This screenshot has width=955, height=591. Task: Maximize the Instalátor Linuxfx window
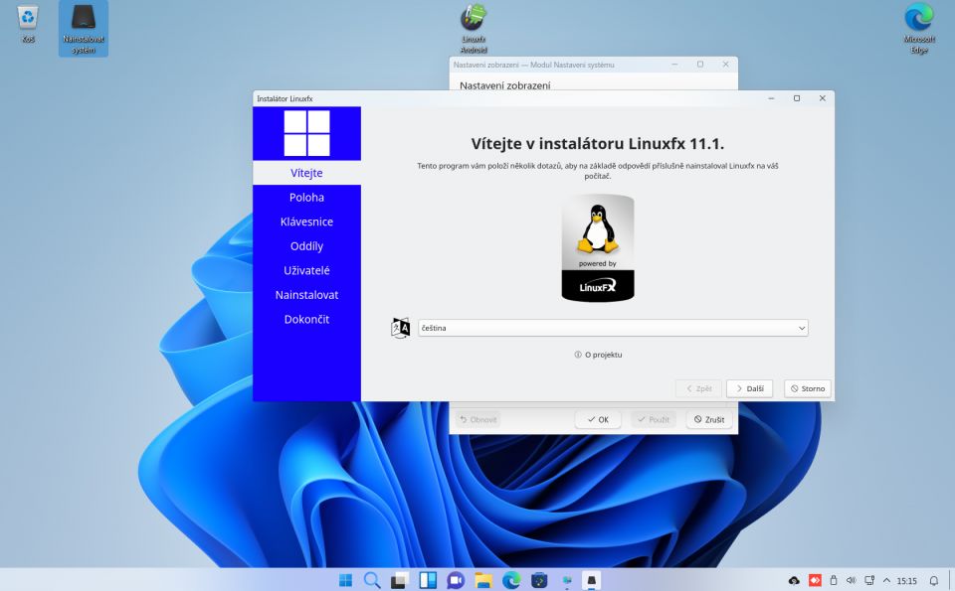(797, 98)
